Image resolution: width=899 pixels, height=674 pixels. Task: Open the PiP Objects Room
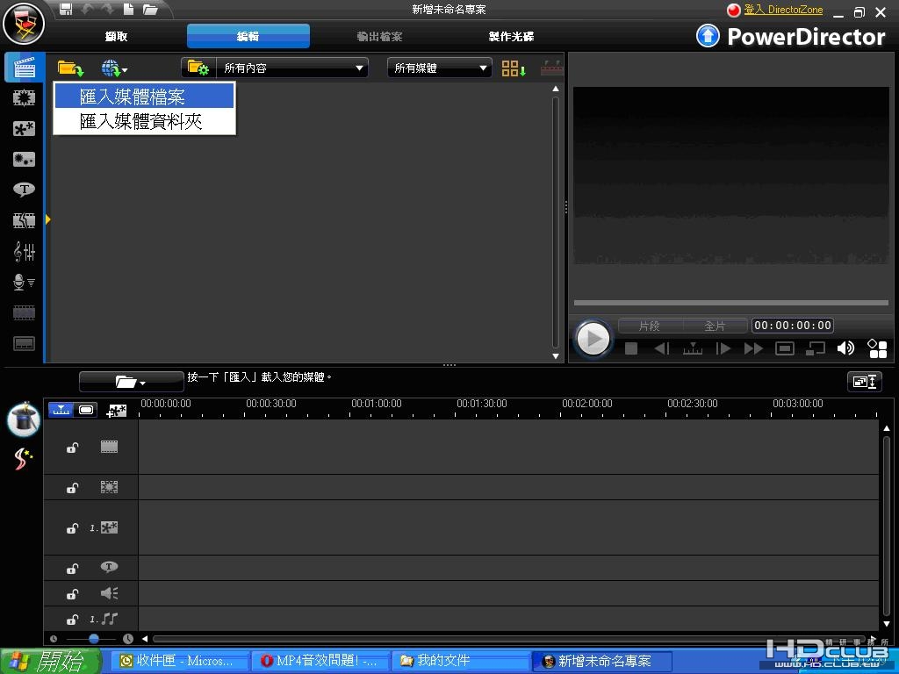24,128
